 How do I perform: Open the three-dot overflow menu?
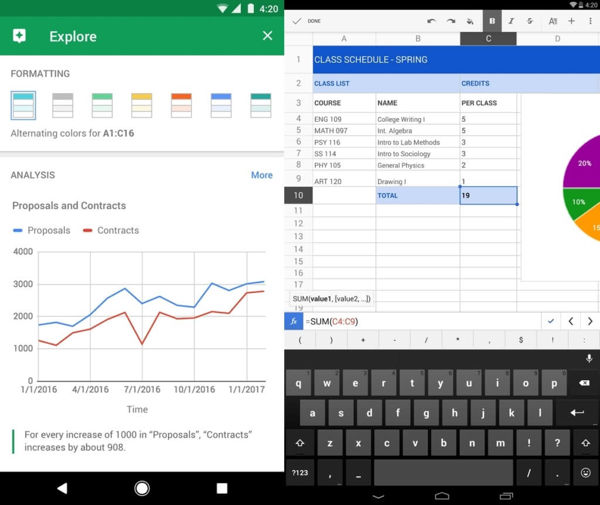pyautogui.click(x=590, y=21)
